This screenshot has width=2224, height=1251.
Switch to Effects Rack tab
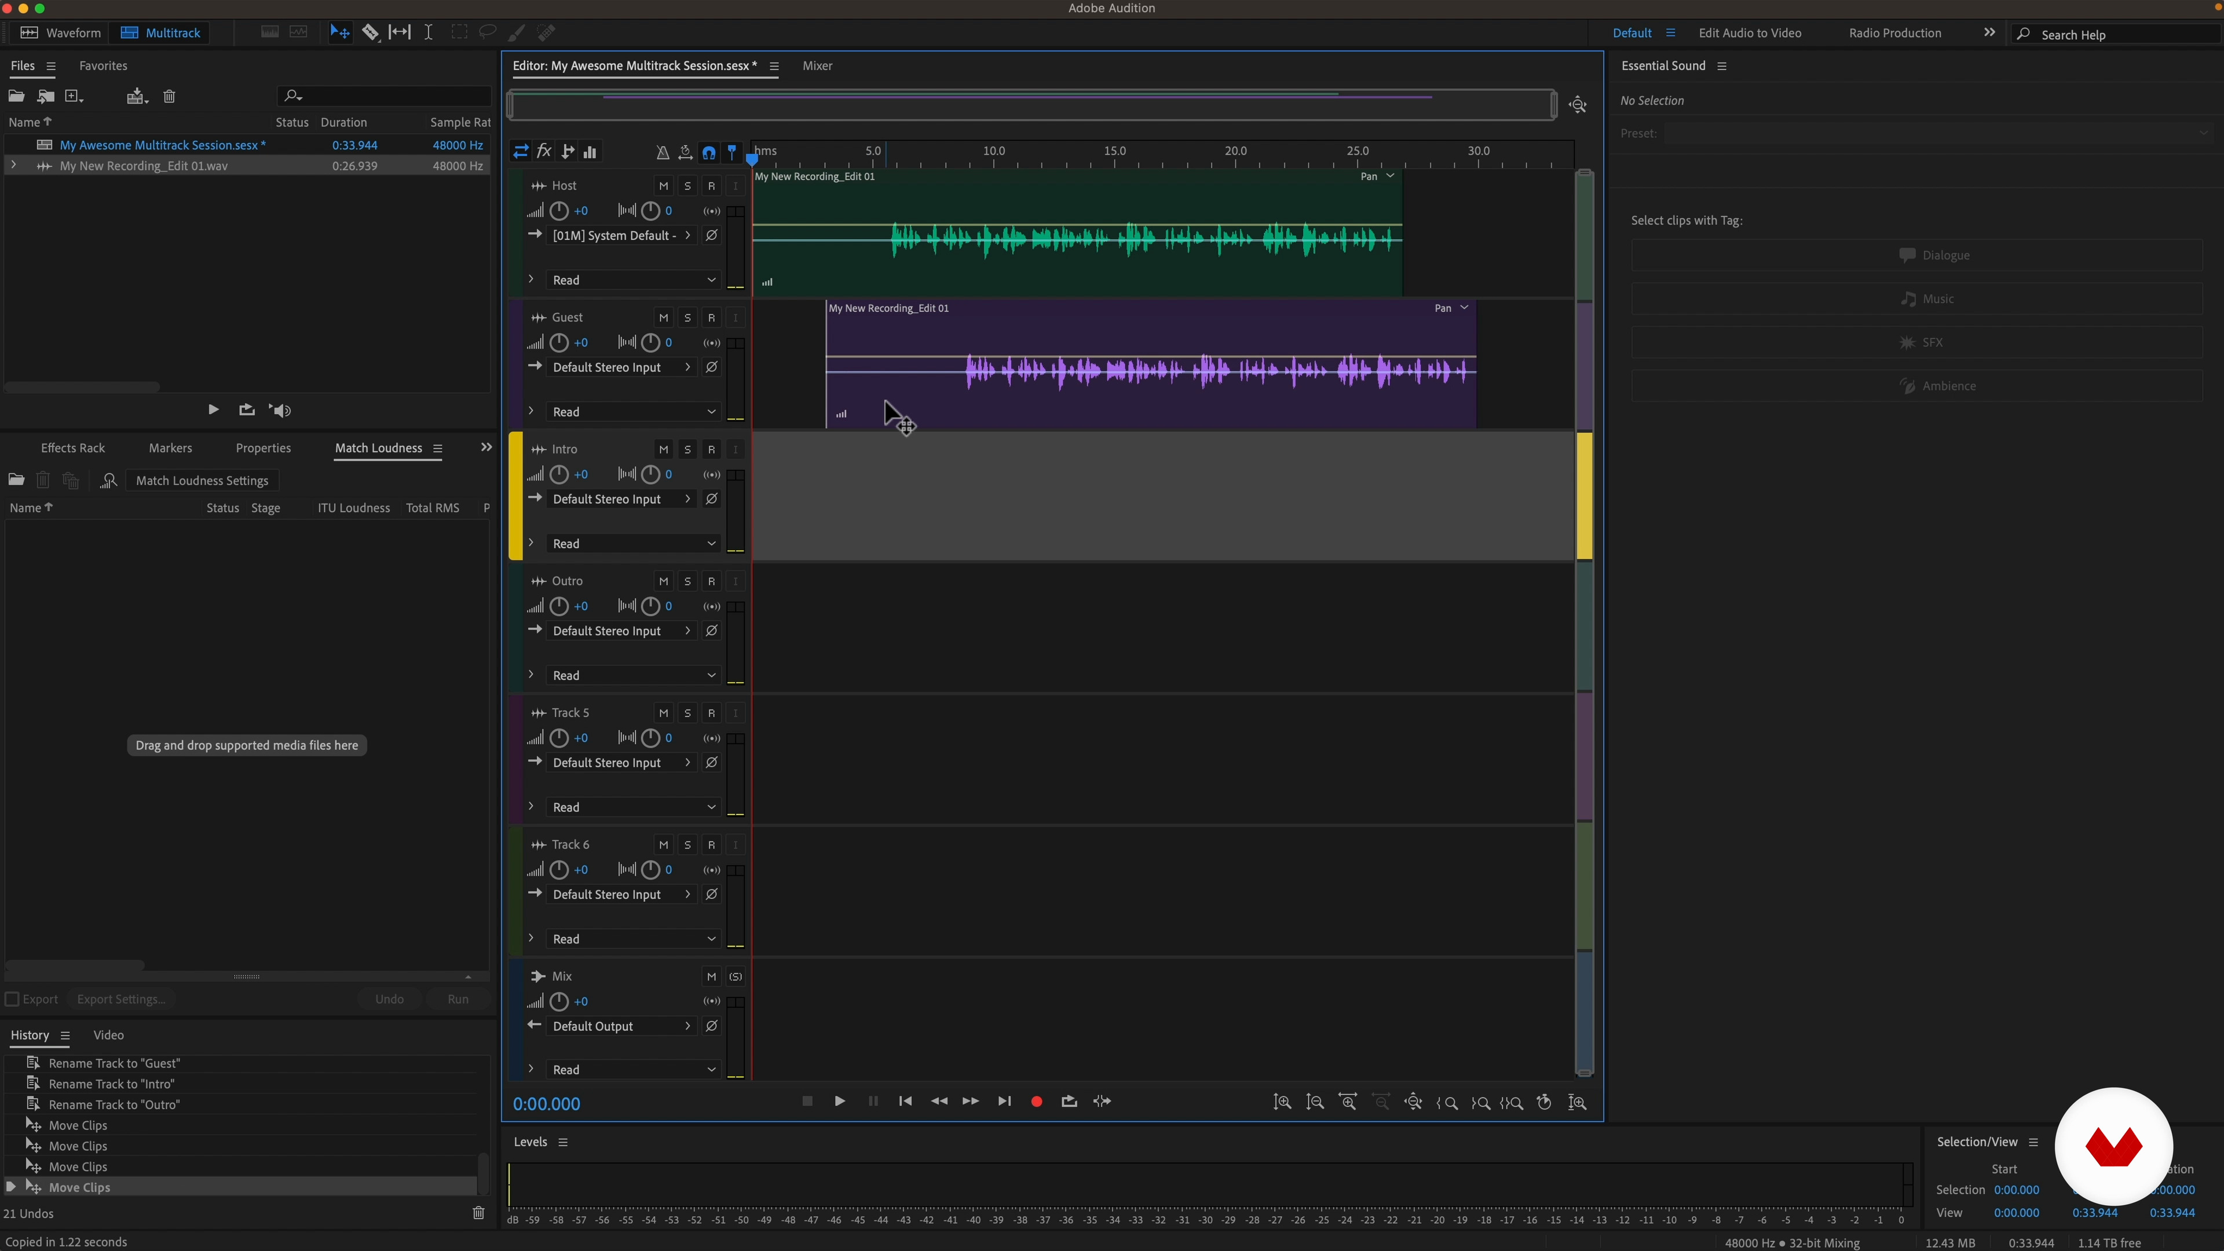click(x=72, y=448)
